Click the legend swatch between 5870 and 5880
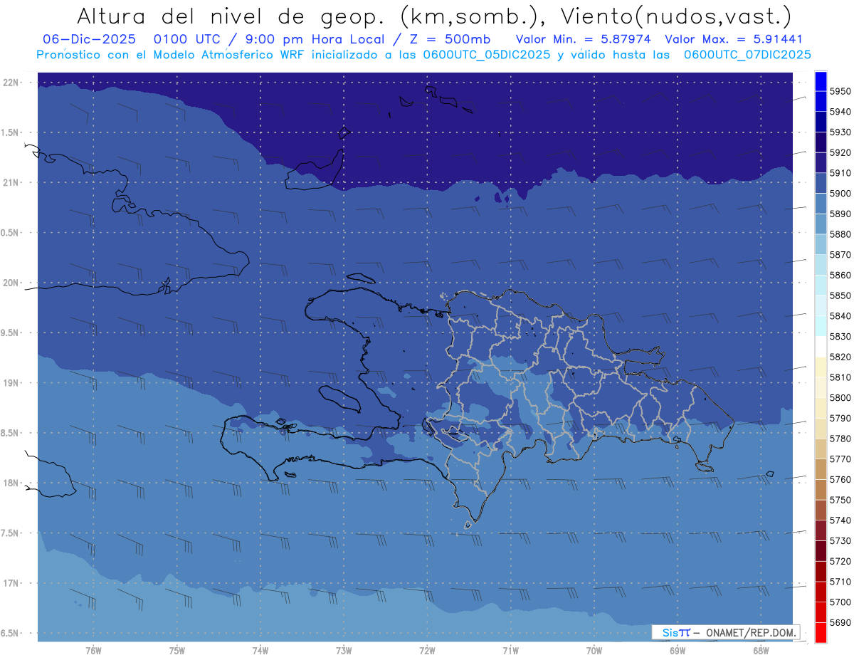The height and width of the screenshot is (660, 854). coord(820,244)
